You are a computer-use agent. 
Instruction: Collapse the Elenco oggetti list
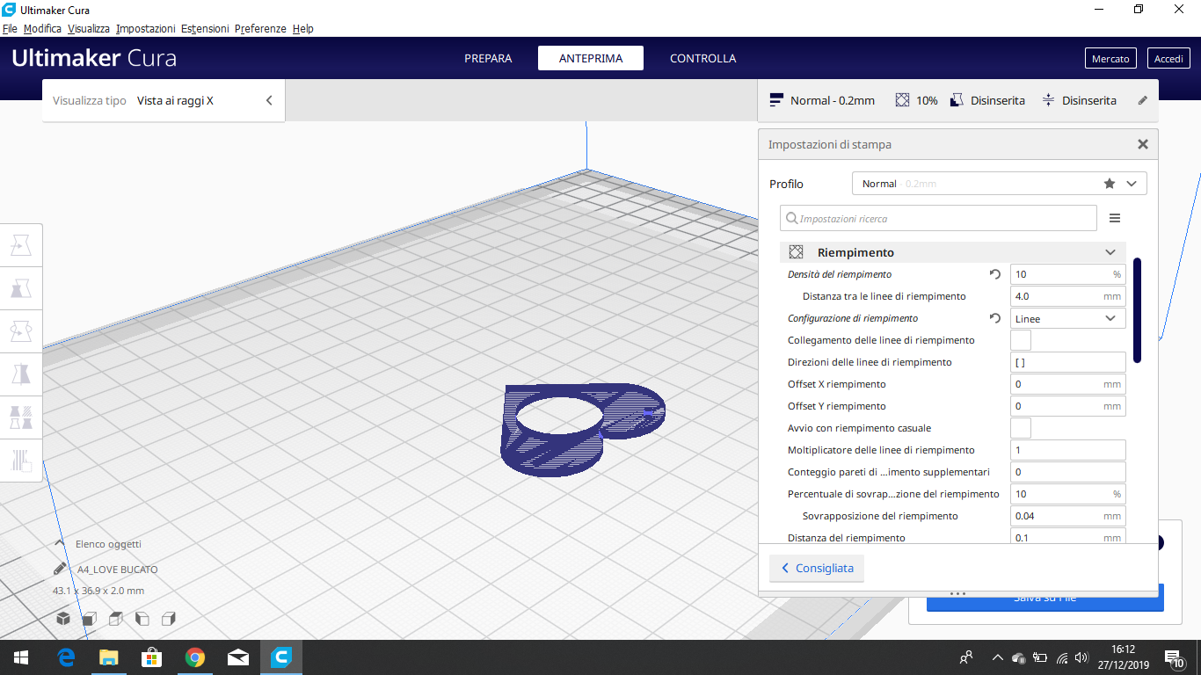pyautogui.click(x=60, y=544)
